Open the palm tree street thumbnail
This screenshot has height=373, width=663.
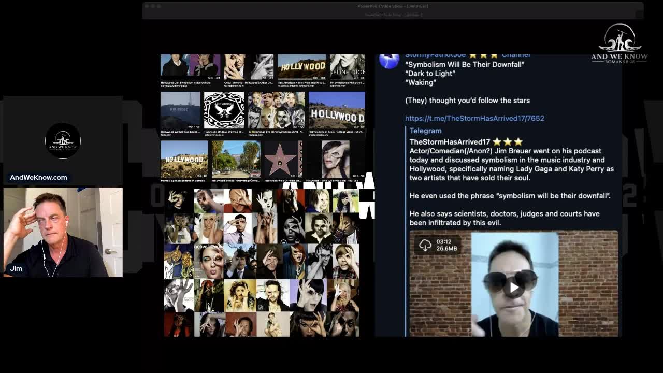point(236,160)
